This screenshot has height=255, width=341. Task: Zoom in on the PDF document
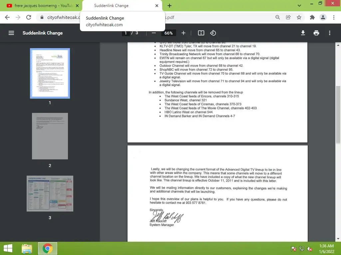[183, 33]
